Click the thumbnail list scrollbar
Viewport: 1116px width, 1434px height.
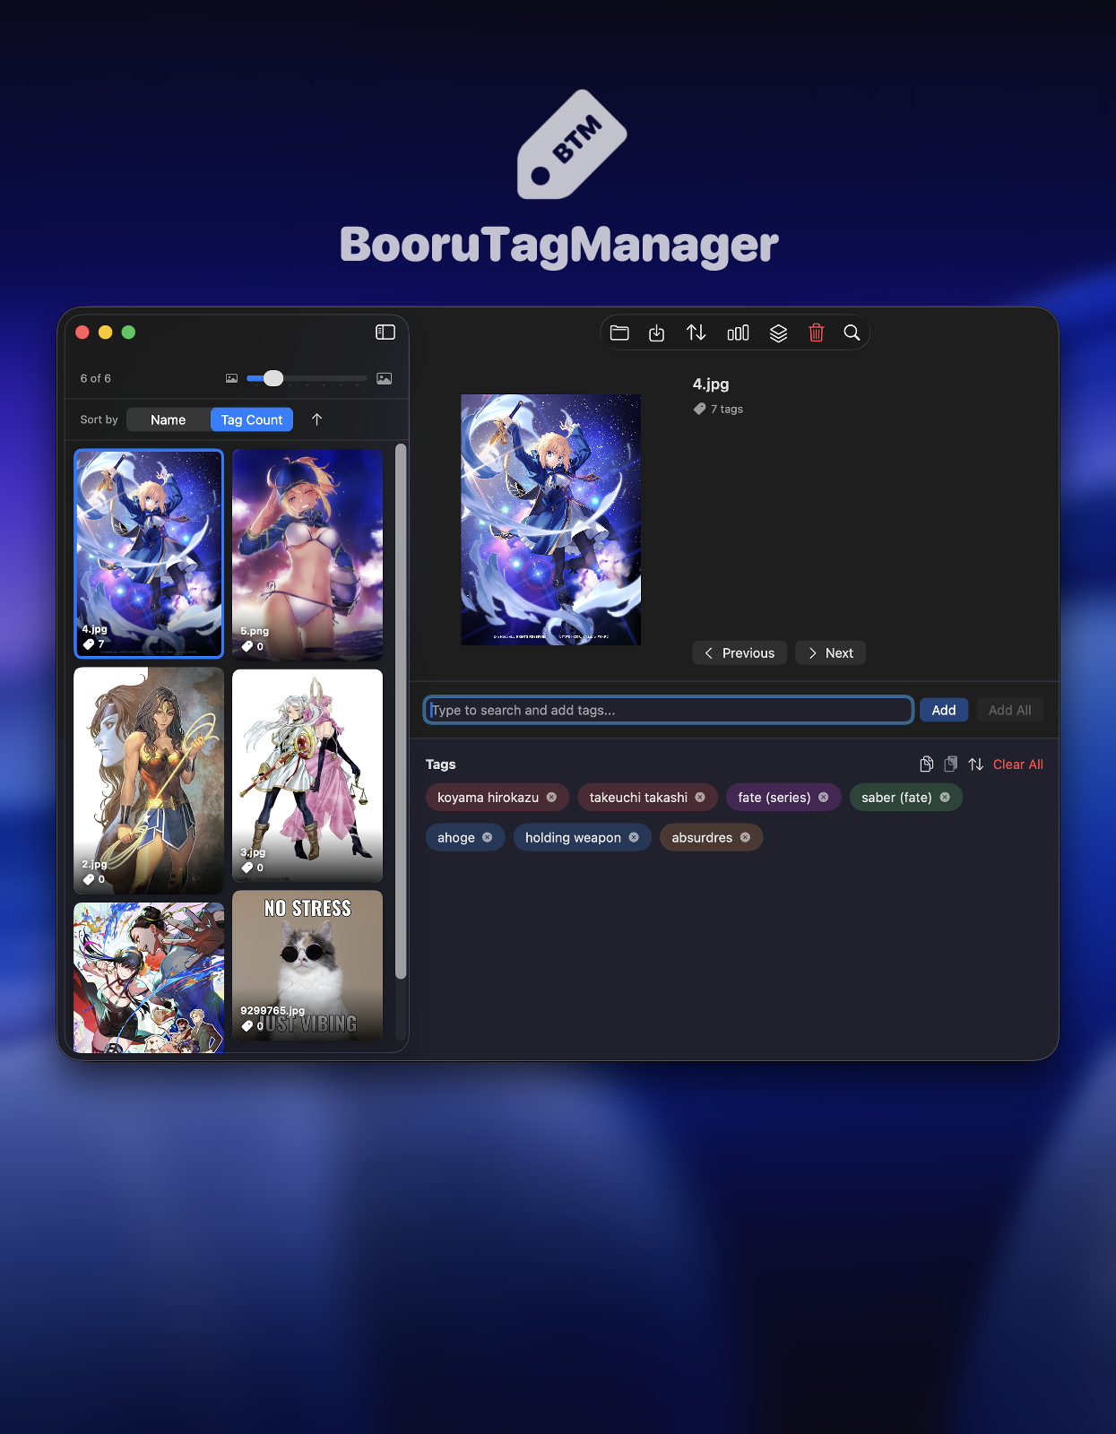pos(401,712)
